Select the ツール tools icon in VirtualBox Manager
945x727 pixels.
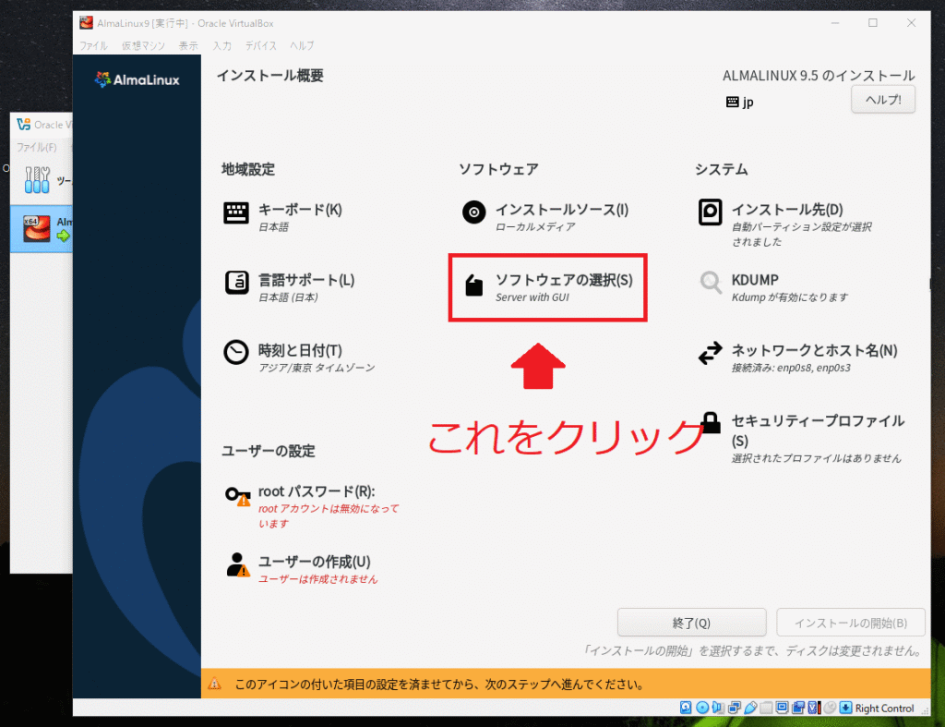37,180
